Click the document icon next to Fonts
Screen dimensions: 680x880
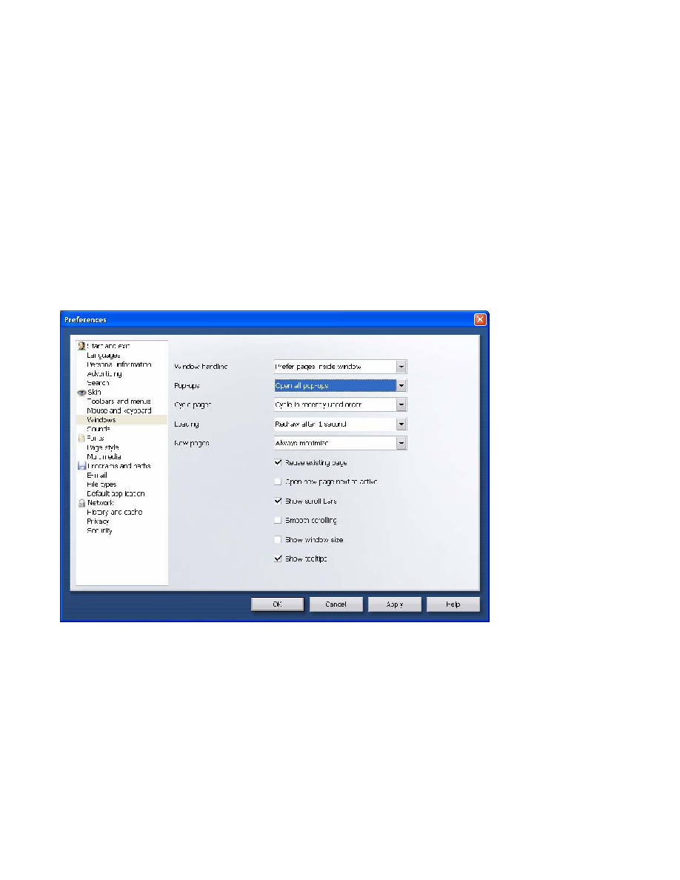(81, 439)
